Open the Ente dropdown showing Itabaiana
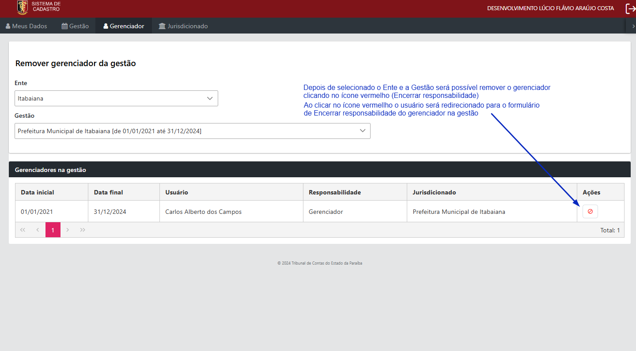 116,98
